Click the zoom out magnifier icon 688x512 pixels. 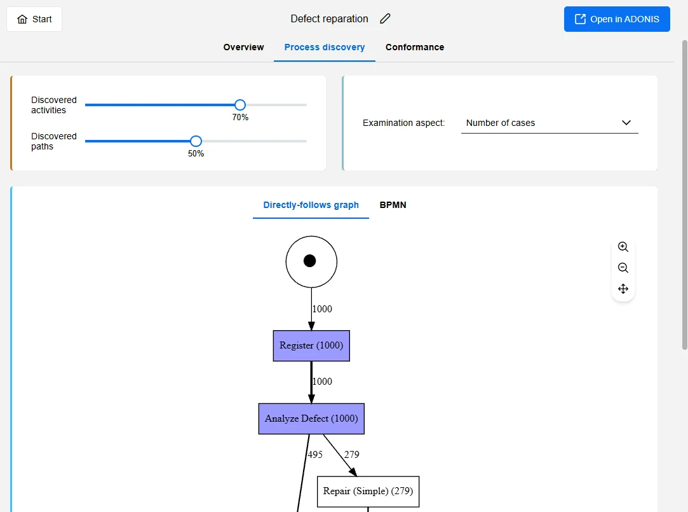coord(623,268)
